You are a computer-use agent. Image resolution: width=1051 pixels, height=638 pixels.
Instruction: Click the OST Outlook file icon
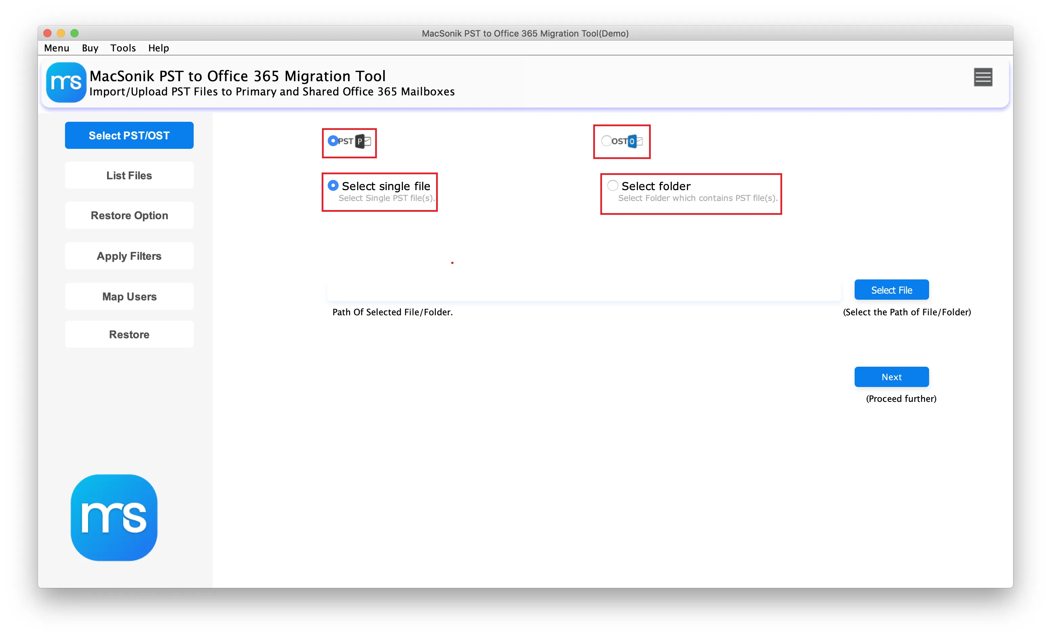635,141
